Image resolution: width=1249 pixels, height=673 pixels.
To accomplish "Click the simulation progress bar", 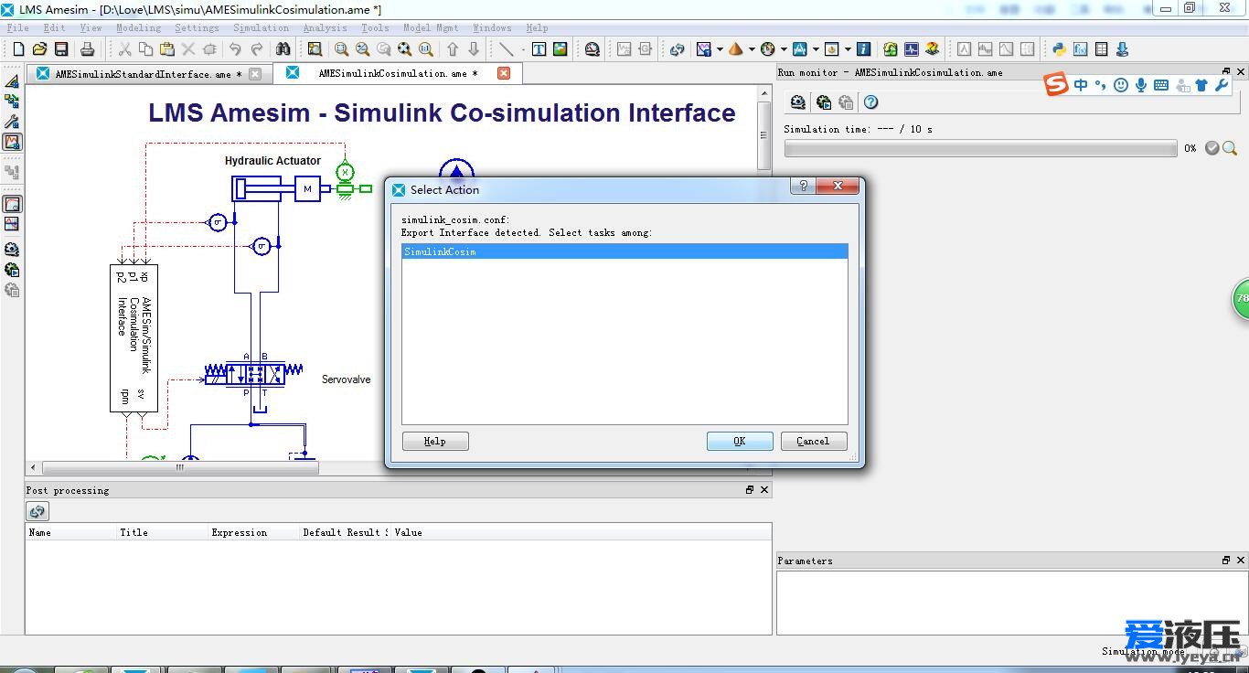I will [x=980, y=148].
